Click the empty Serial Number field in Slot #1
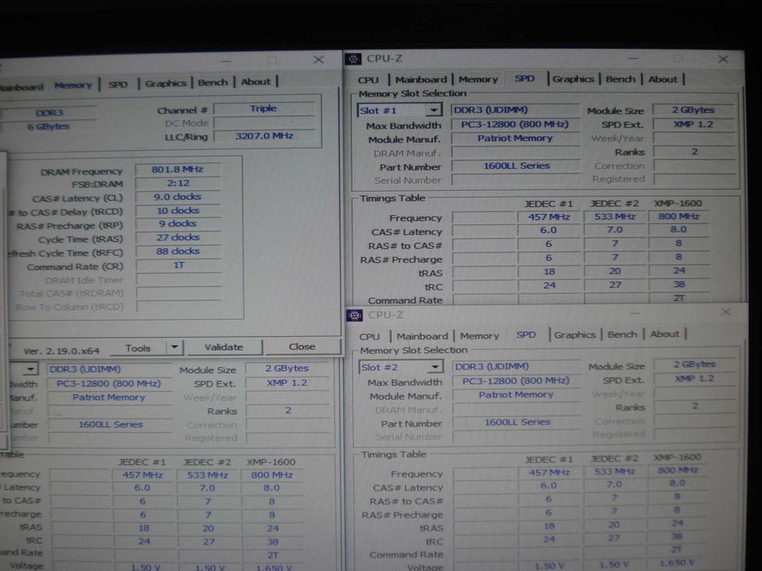The image size is (762, 571). click(516, 180)
